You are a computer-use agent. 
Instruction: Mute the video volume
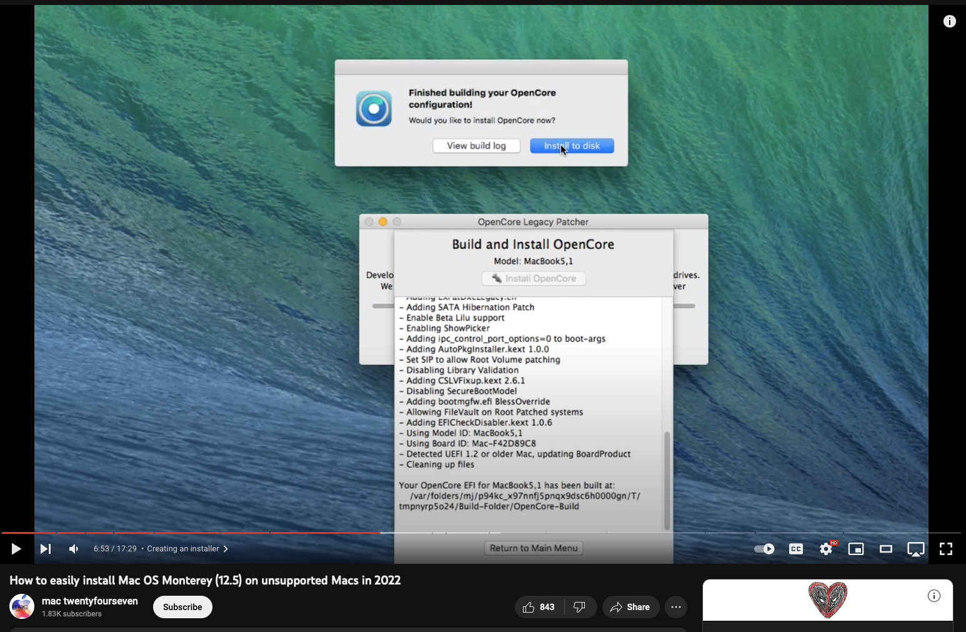[x=74, y=549]
